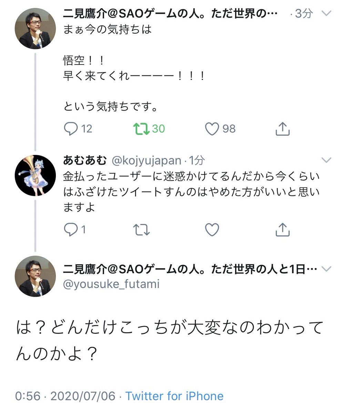The height and width of the screenshot is (414, 345).
Task: Reply to あむあむ's tweet
Action: point(71,229)
